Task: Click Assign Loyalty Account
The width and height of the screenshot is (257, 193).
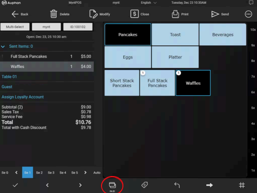Action: click(23, 97)
